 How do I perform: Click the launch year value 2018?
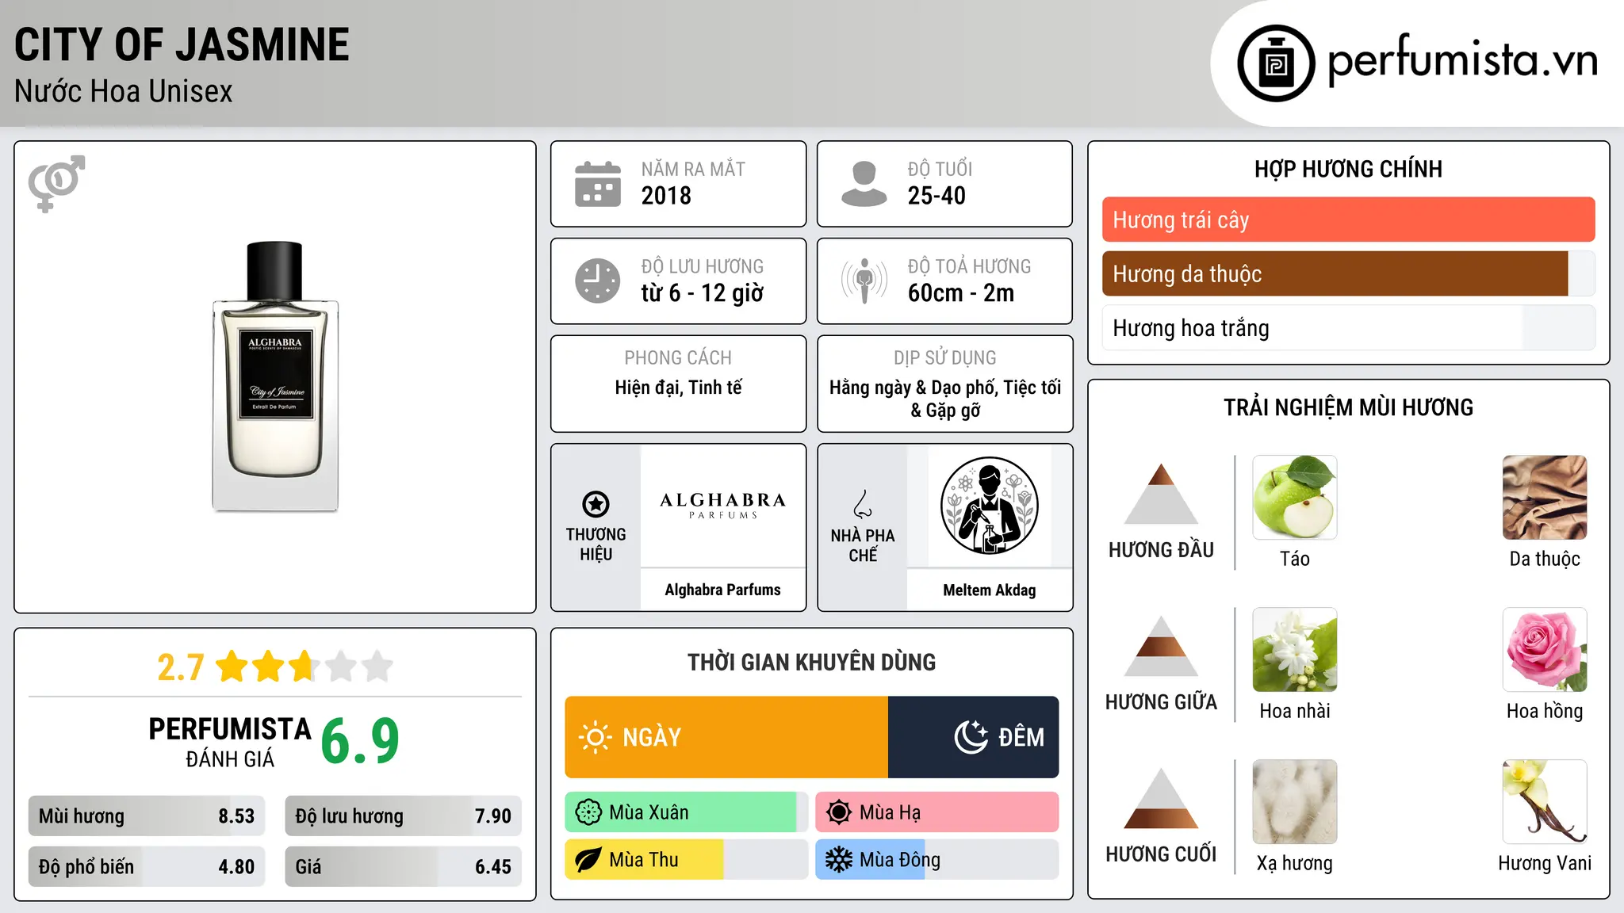666,196
